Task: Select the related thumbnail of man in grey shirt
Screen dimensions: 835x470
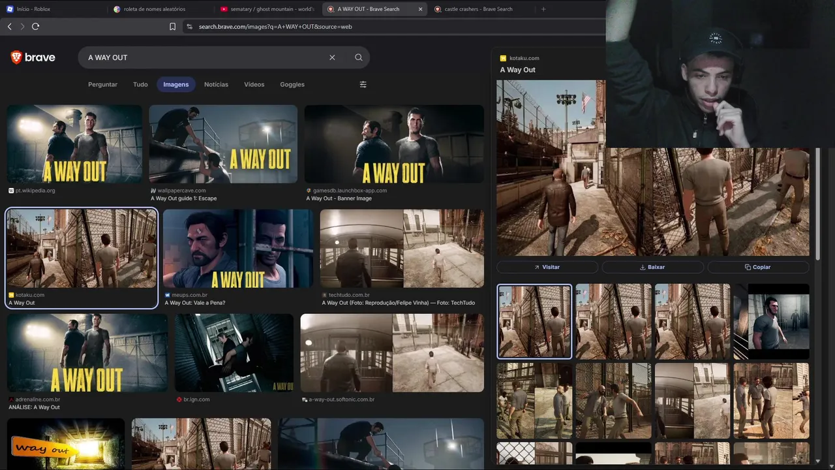Action: pos(771,322)
